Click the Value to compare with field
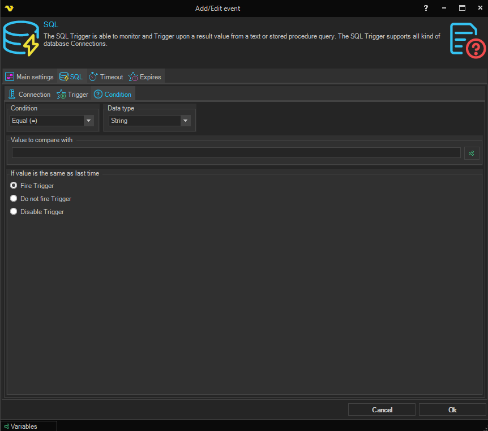The width and height of the screenshot is (488, 431). coord(236,153)
